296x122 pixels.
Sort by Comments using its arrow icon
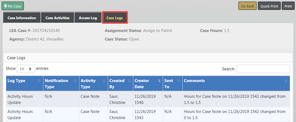tap(286, 81)
